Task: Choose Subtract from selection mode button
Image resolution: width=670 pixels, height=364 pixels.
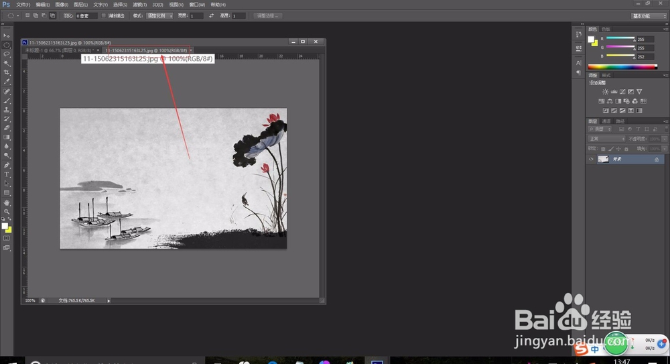Action: pyautogui.click(x=44, y=15)
